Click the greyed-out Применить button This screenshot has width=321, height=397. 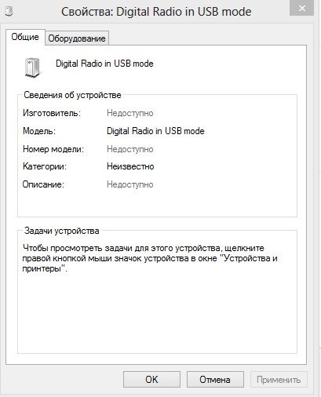pos(279,380)
